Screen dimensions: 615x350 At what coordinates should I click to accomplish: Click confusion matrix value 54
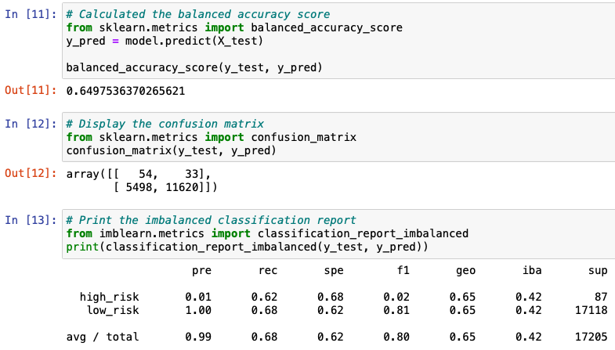(145, 174)
